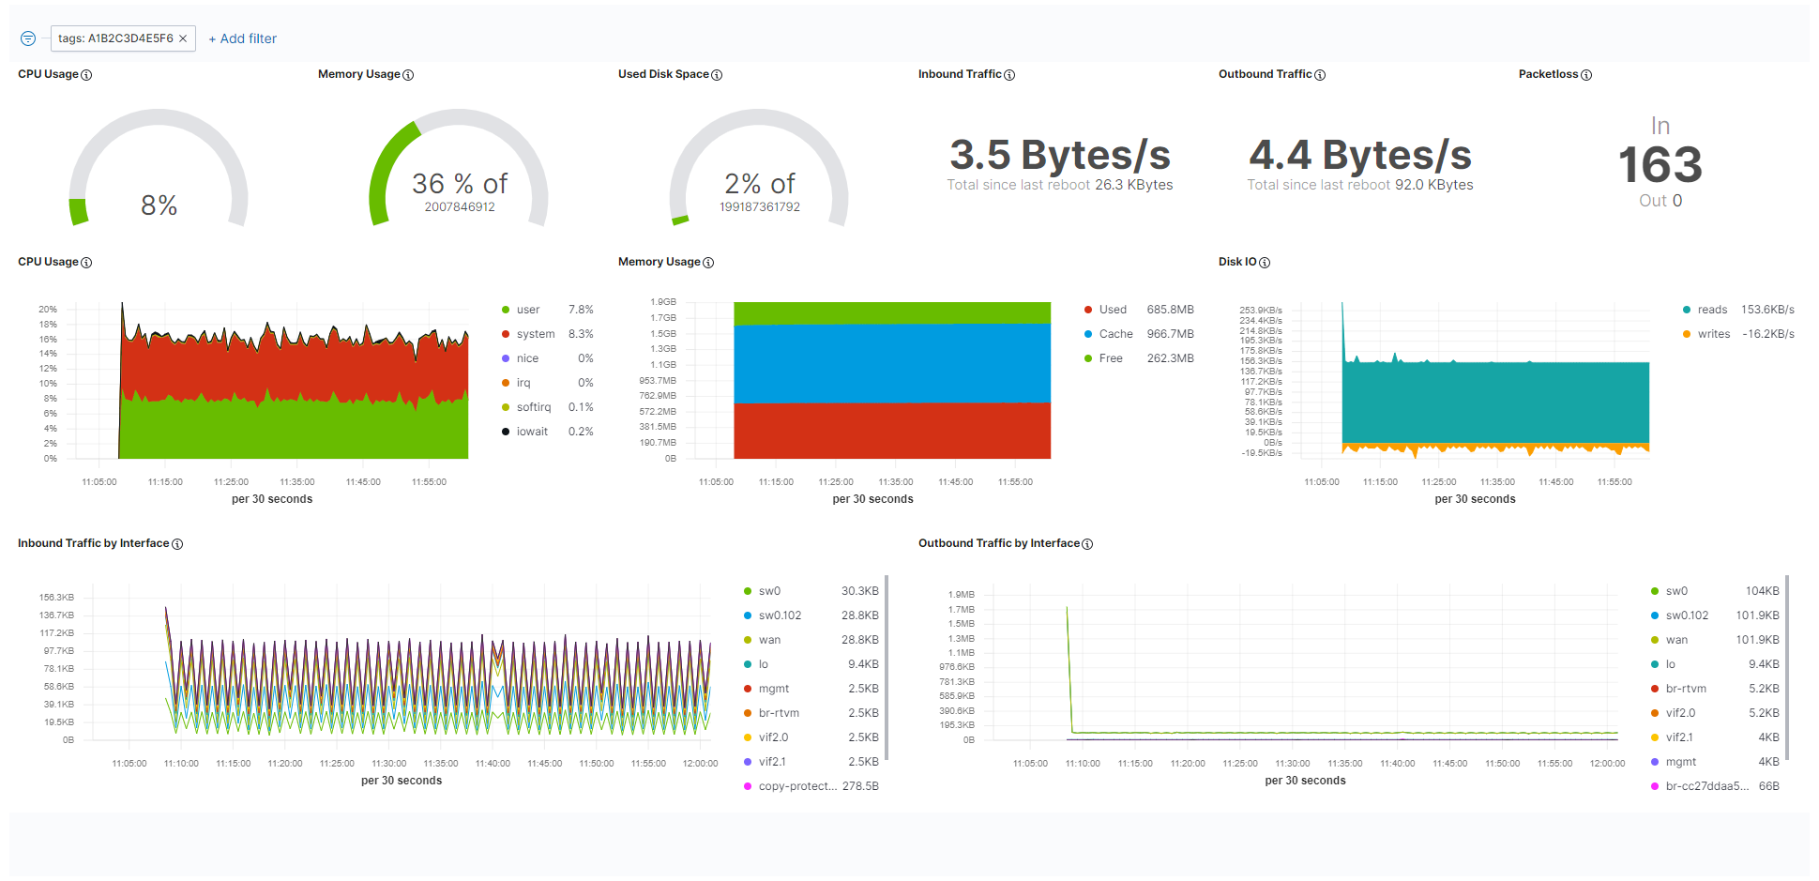Click the 153.6KB/s reads value
The width and height of the screenshot is (1819, 881).
[1767, 310]
